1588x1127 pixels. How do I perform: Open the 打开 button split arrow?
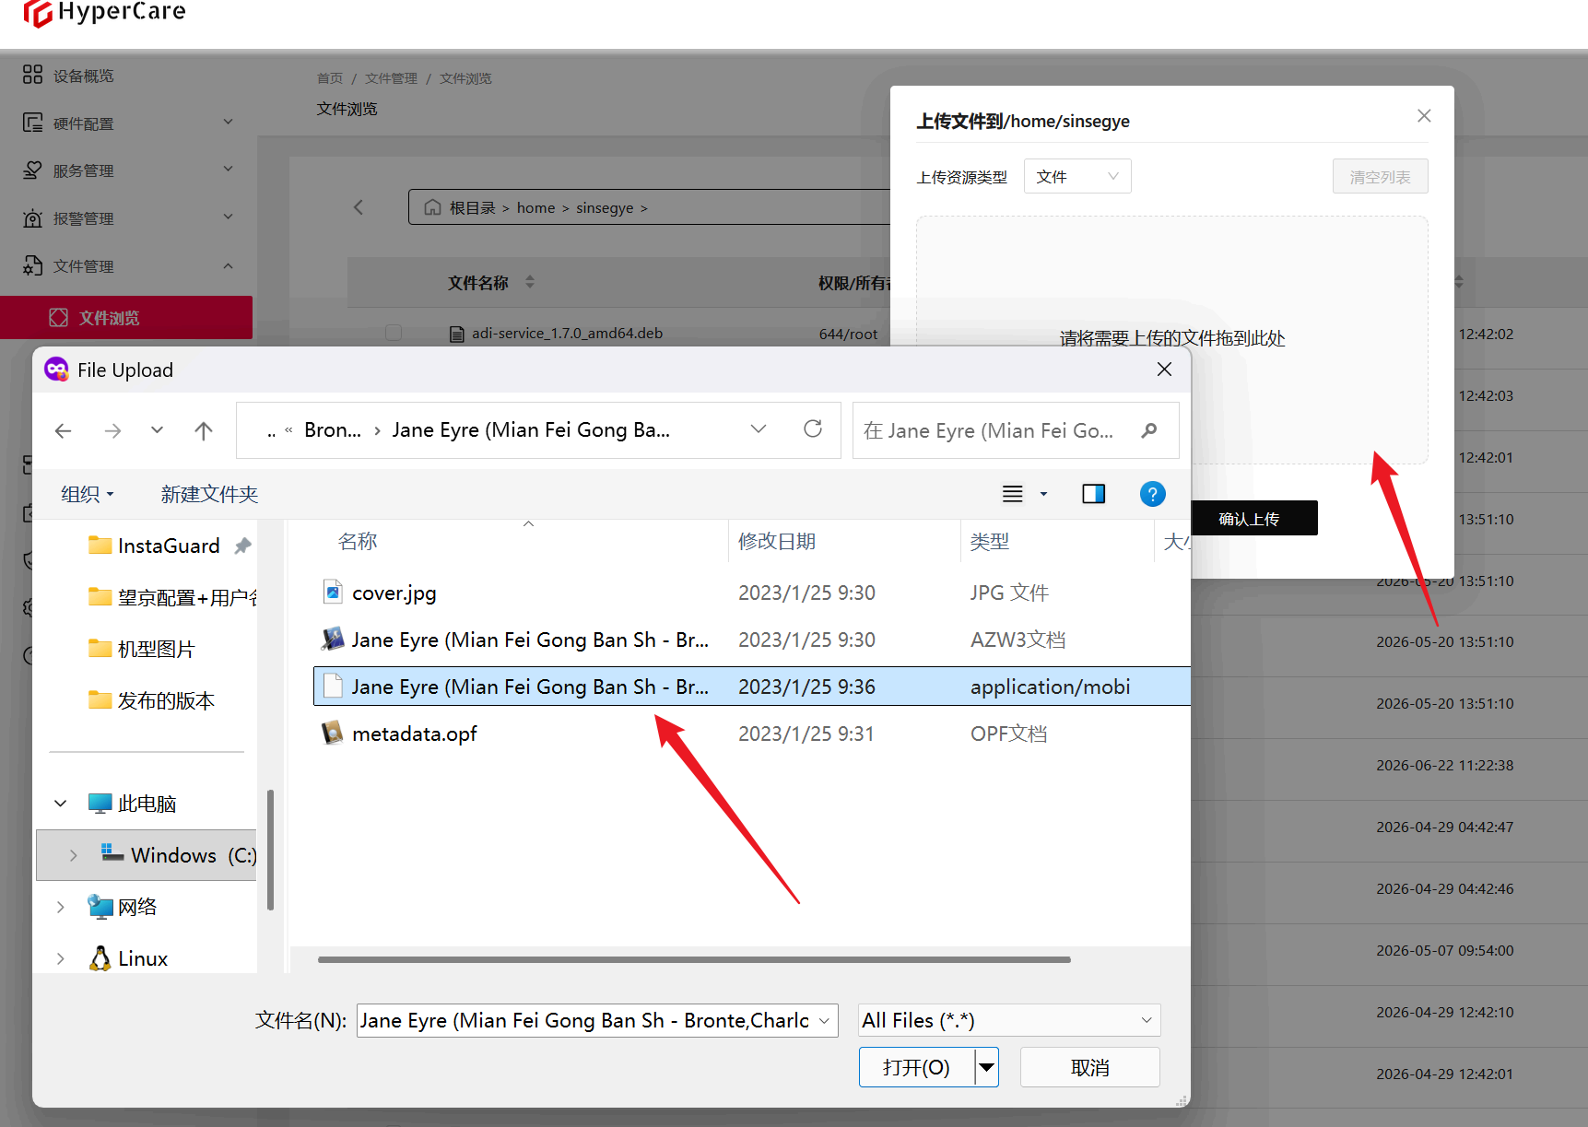click(x=987, y=1067)
